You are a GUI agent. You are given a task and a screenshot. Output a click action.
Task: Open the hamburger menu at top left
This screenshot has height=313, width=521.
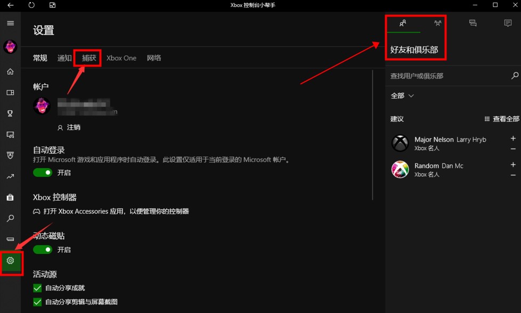[10, 23]
